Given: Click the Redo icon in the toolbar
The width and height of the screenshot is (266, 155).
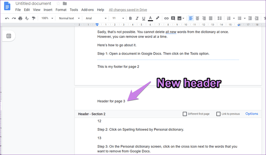Looking at the screenshot, I should point(14,18).
